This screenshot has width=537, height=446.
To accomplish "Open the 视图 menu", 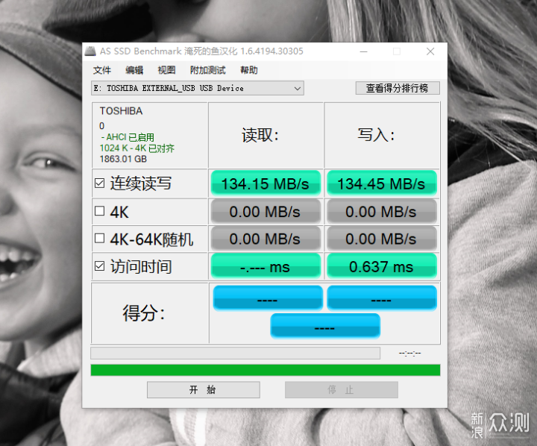I will (166, 70).
